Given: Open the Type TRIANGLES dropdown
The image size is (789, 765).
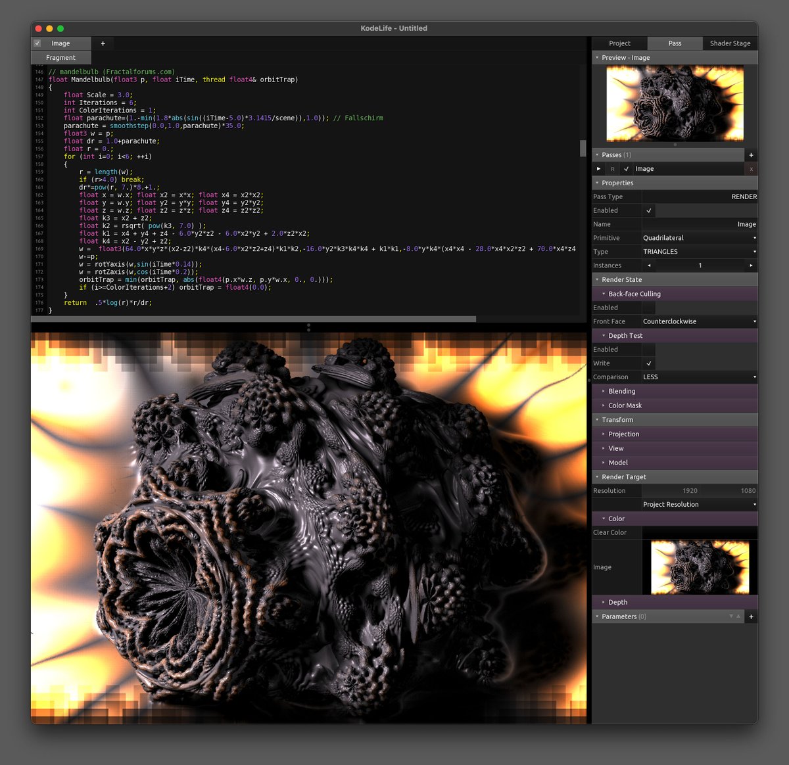Looking at the screenshot, I should pyautogui.click(x=700, y=252).
